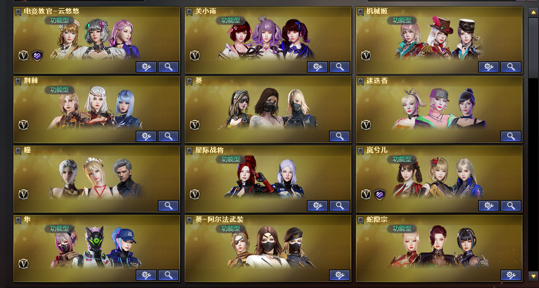
Task: Click the purple shield badge on 岚兮儿
Action: [380, 194]
